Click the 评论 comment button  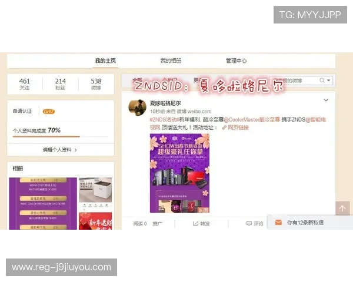[255, 223]
